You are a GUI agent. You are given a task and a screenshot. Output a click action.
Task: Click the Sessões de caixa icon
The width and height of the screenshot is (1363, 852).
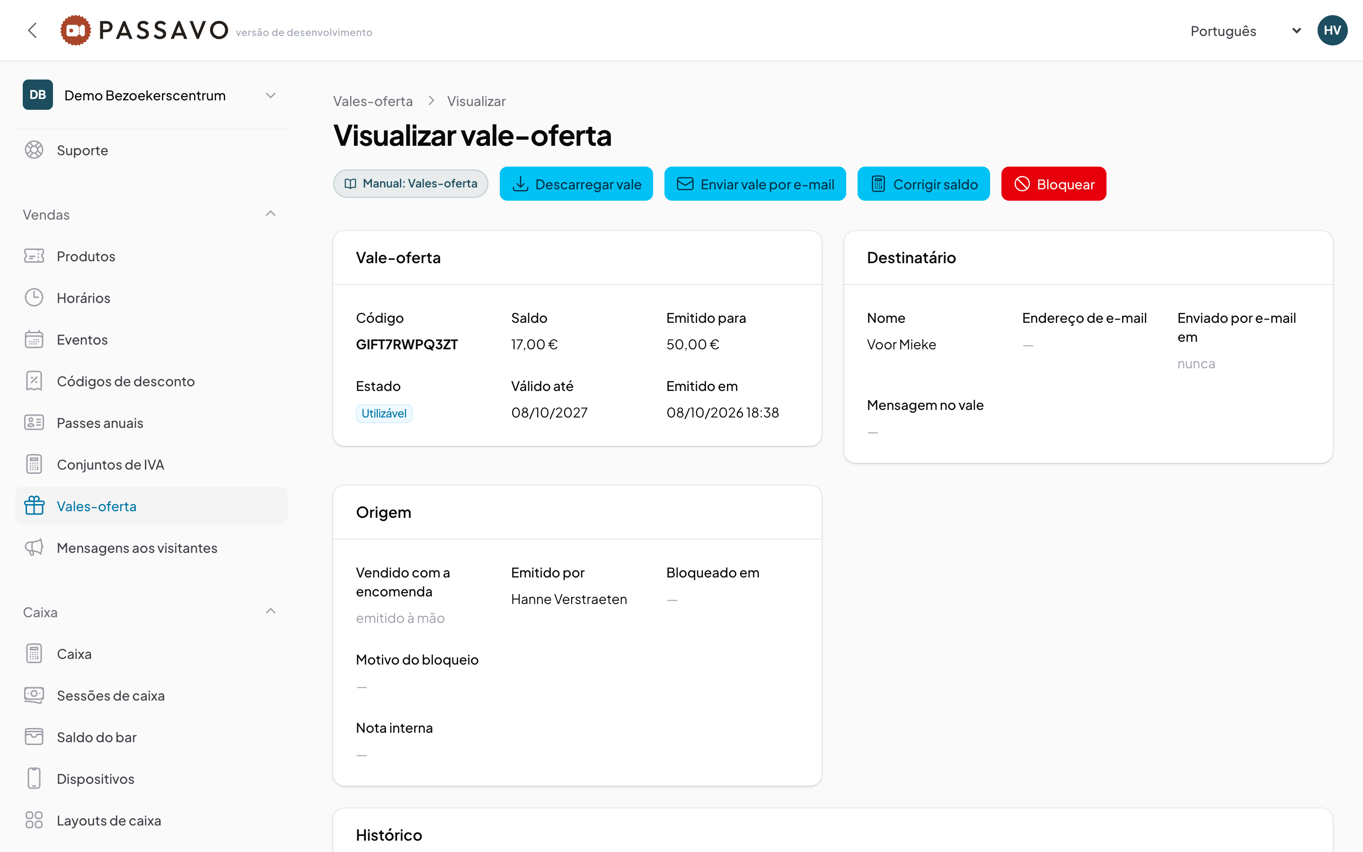coord(34,695)
